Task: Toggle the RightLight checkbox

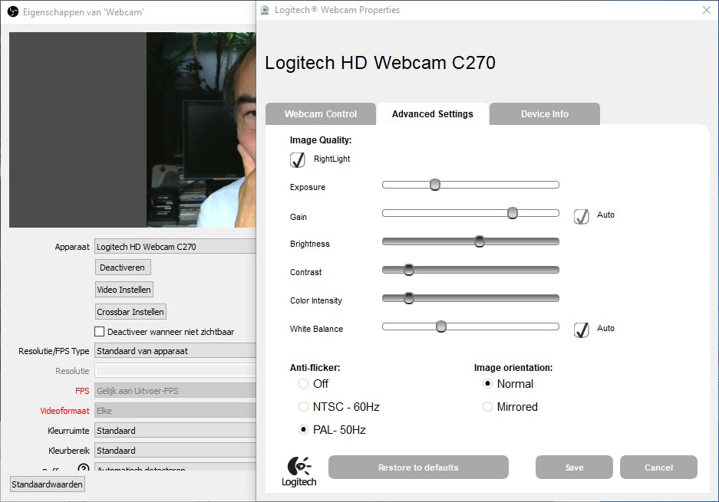Action: pyautogui.click(x=298, y=159)
